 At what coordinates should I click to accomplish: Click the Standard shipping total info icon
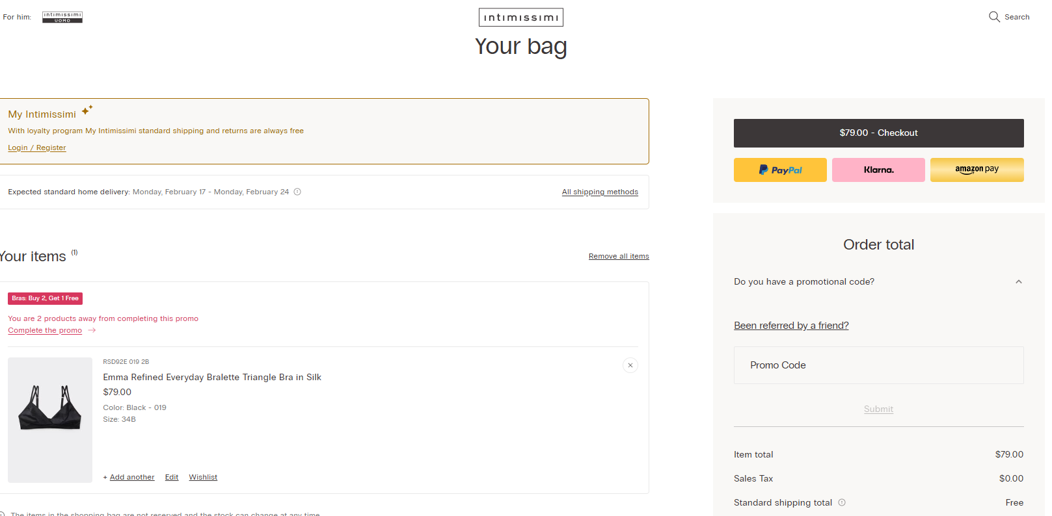click(842, 502)
